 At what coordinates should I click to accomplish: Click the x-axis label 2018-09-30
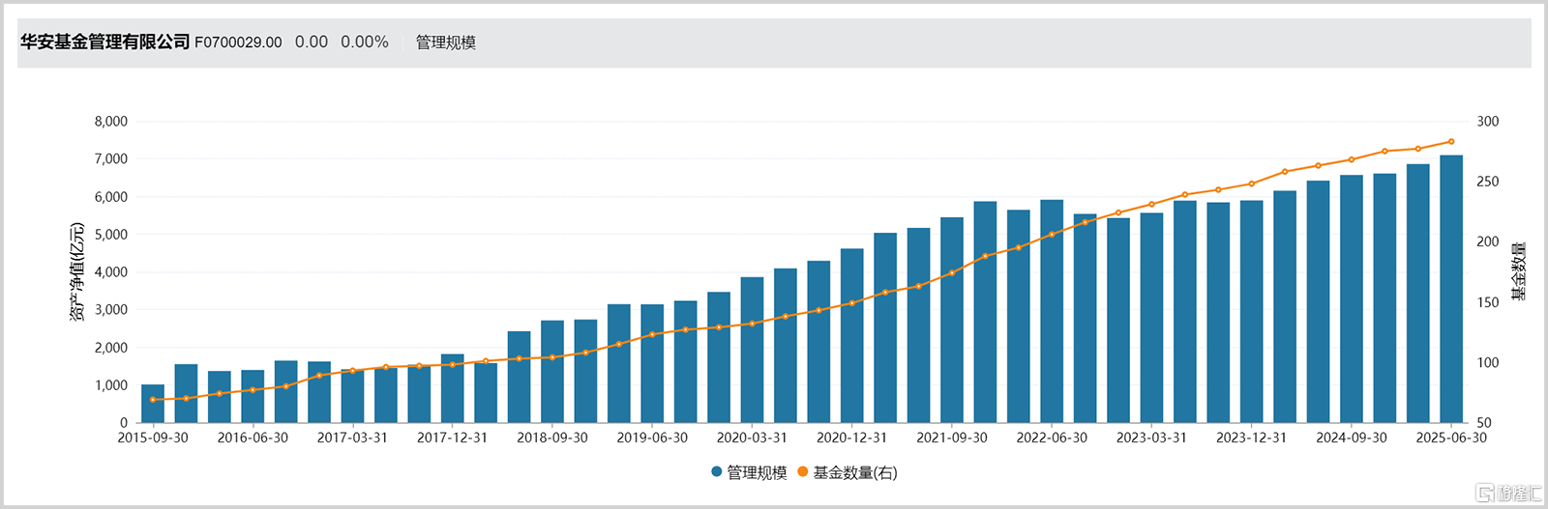click(552, 438)
